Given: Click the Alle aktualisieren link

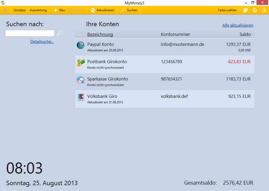Looking at the screenshot, I should (x=237, y=25).
